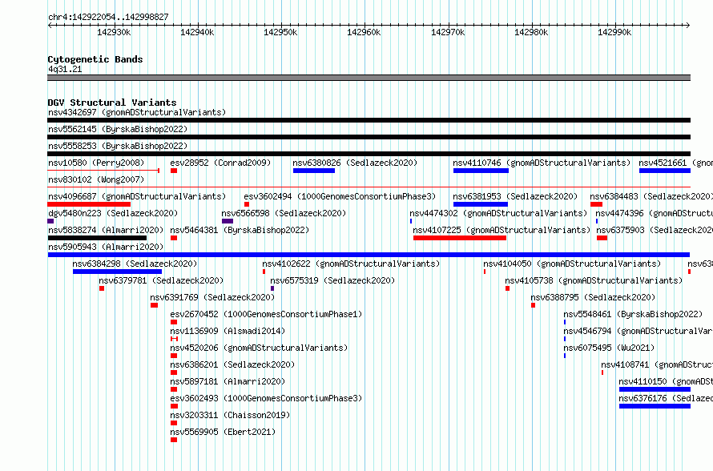The image size is (713, 471).
Task: Click nsv4521661 variant label
Action: pyautogui.click(x=675, y=163)
